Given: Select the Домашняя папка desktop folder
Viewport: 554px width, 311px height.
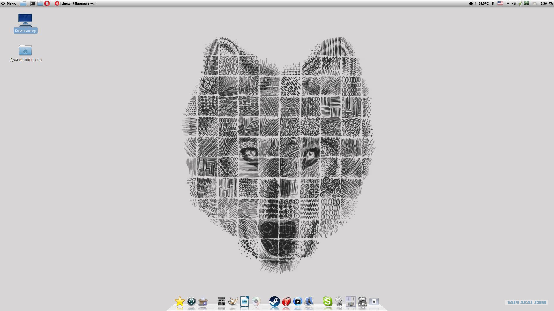Looking at the screenshot, I should (26, 53).
